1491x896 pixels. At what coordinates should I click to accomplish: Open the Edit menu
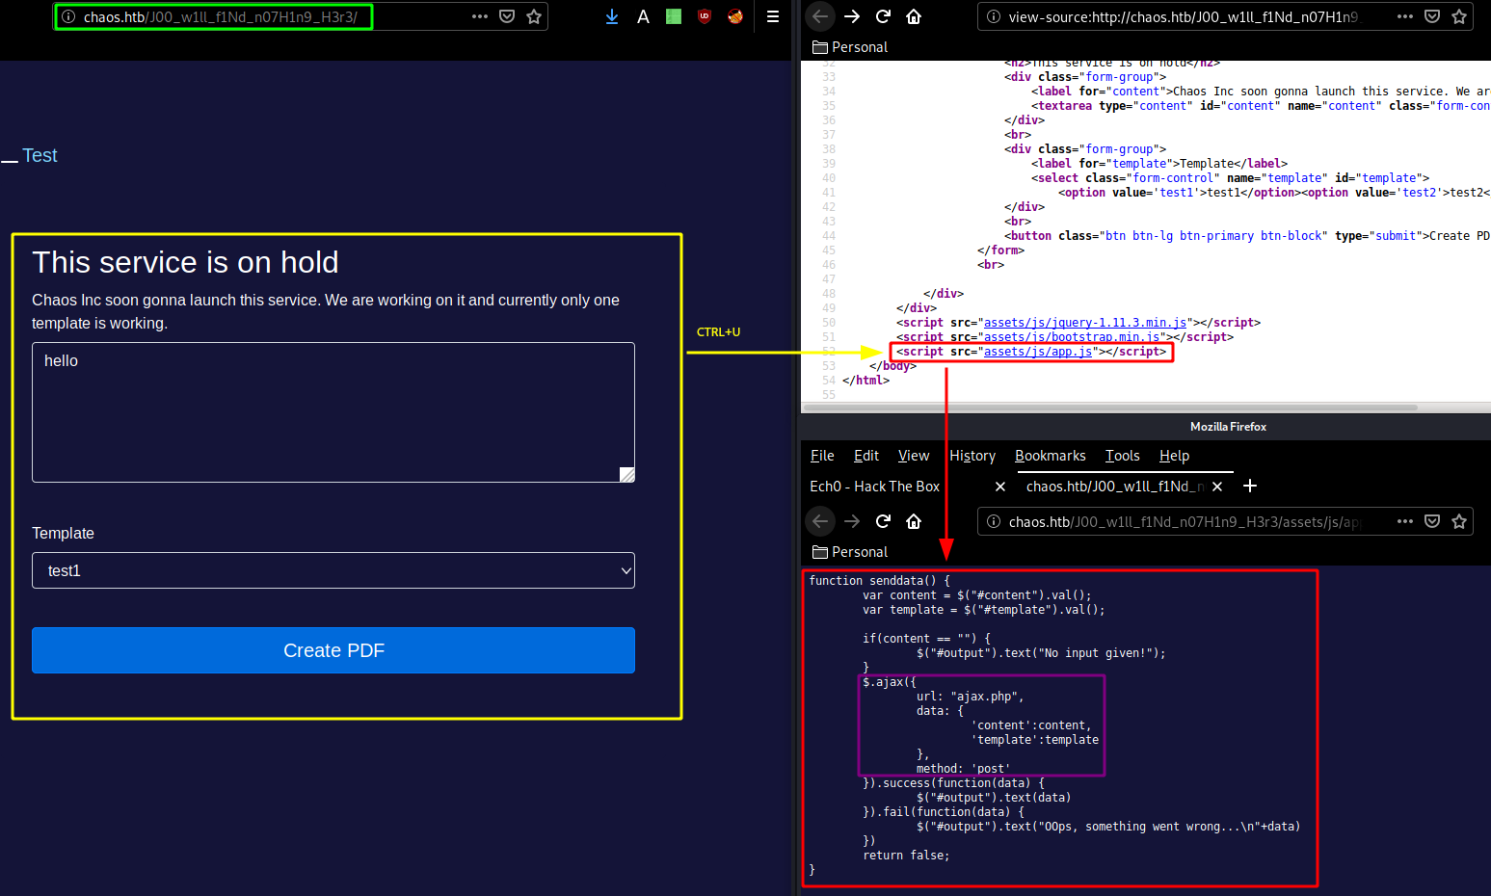(x=866, y=456)
